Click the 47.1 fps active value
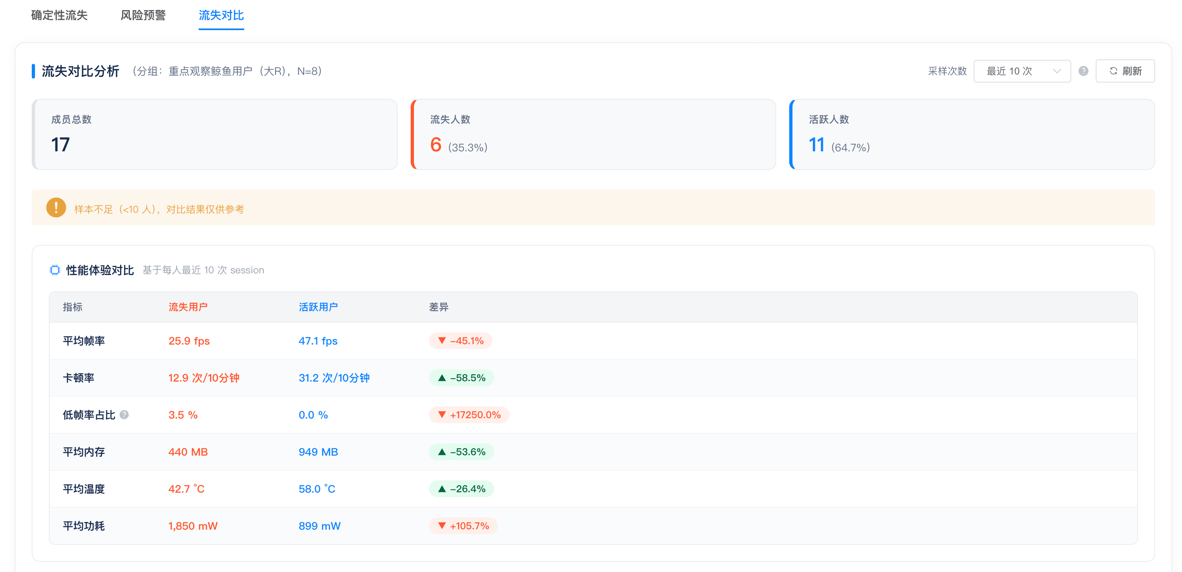Screen dimensions: 1182x572 (x=318, y=341)
